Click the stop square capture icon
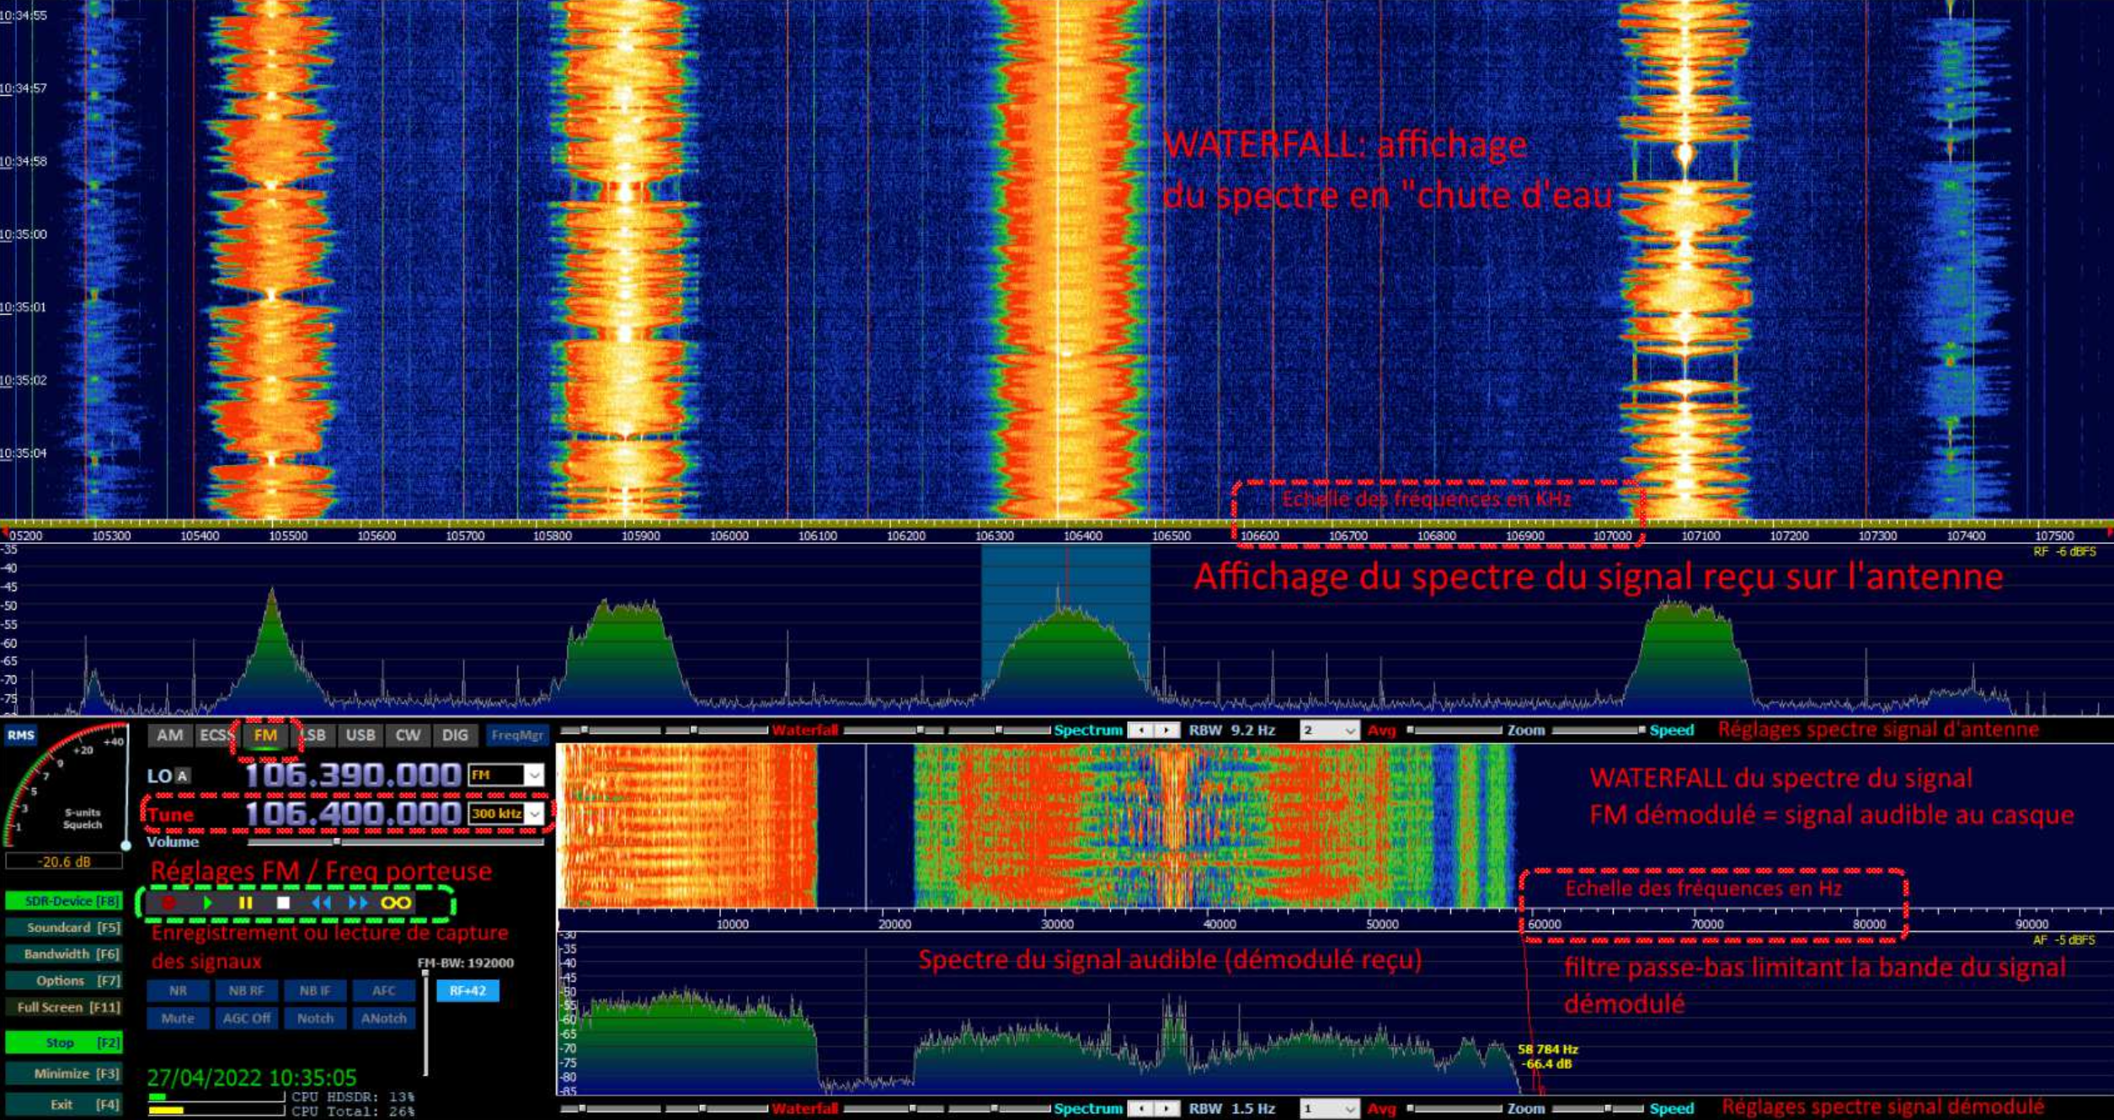This screenshot has height=1120, width=2114. [x=284, y=903]
